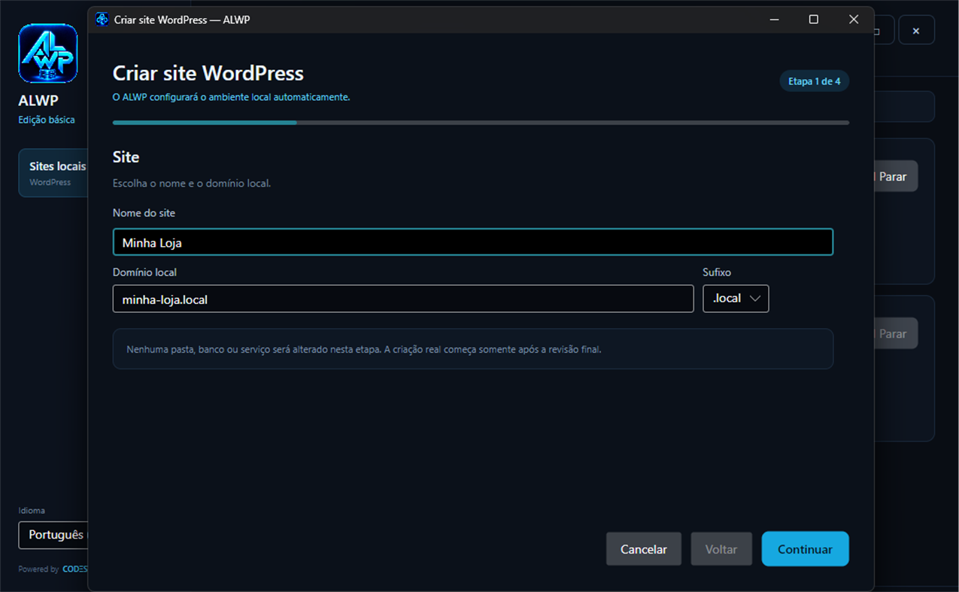Click the O ALWP configurará o ambiente subtitle
Viewport: 959px width, 592px height.
point(232,97)
